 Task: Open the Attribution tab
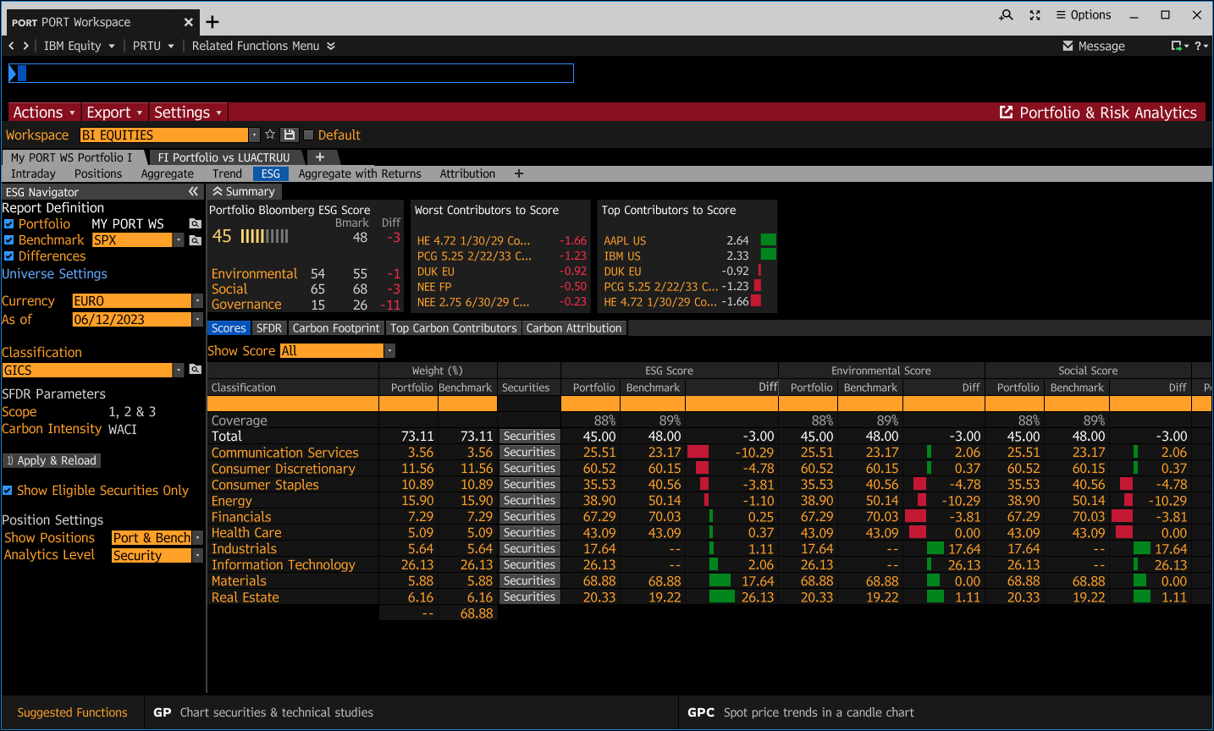pyautogui.click(x=467, y=173)
